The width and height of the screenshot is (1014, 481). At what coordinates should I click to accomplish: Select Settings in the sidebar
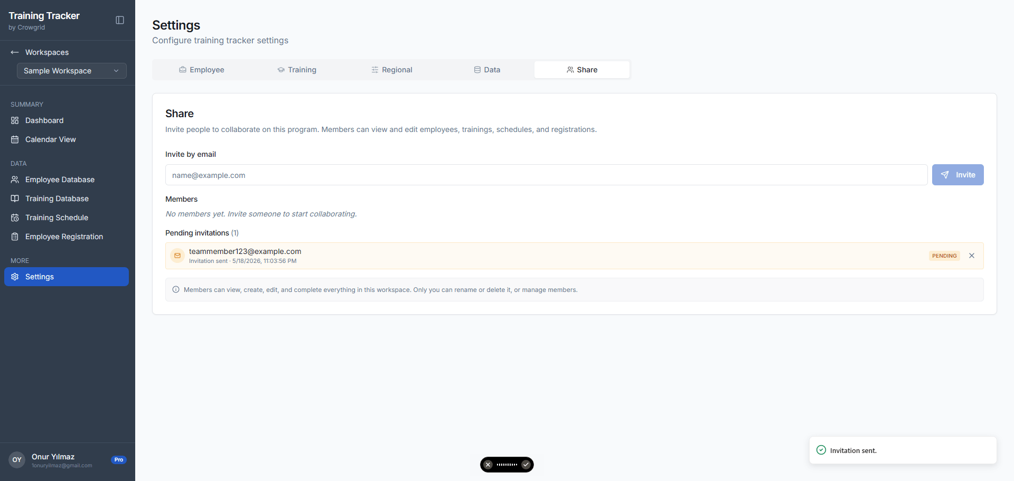[67, 277]
